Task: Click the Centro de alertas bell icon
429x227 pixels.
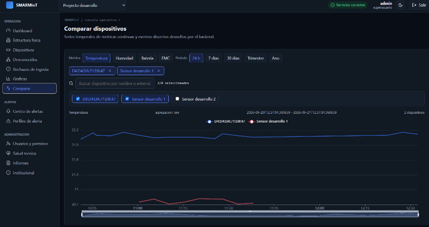Action: point(8,111)
